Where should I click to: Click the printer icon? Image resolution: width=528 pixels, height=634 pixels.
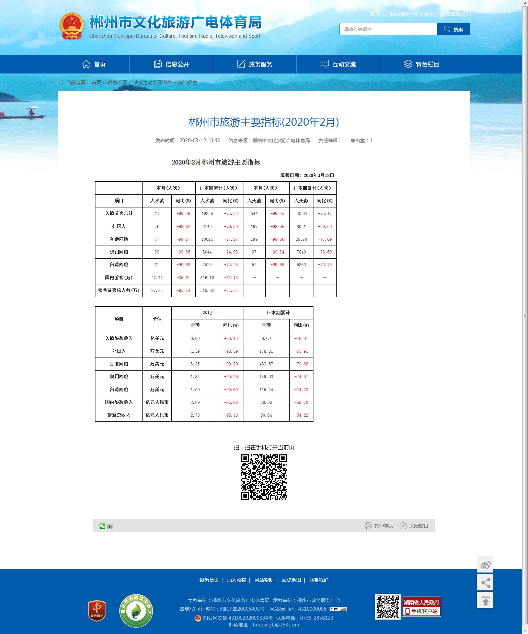(x=368, y=526)
